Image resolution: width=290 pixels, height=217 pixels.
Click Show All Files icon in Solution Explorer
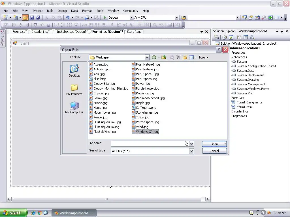click(225, 38)
